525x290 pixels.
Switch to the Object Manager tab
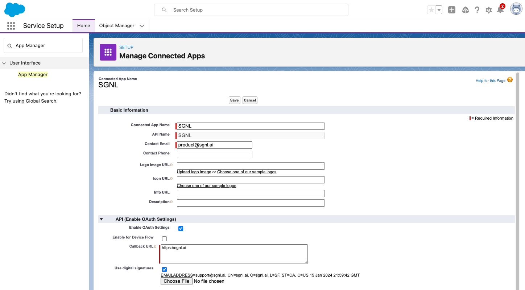point(117,26)
